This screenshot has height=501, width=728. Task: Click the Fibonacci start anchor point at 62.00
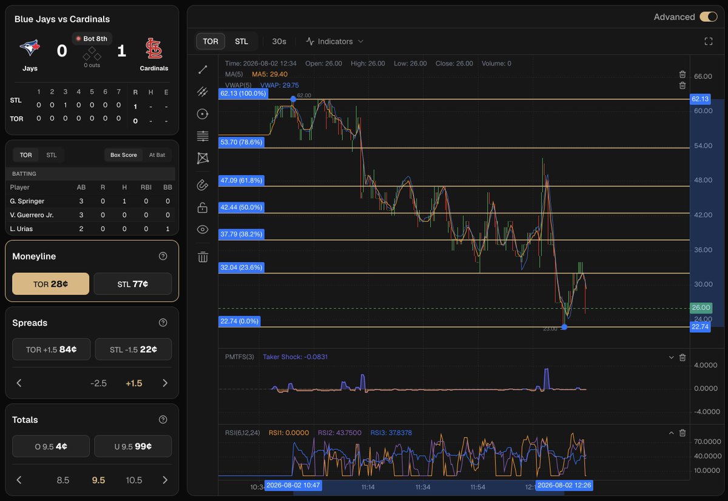294,99
